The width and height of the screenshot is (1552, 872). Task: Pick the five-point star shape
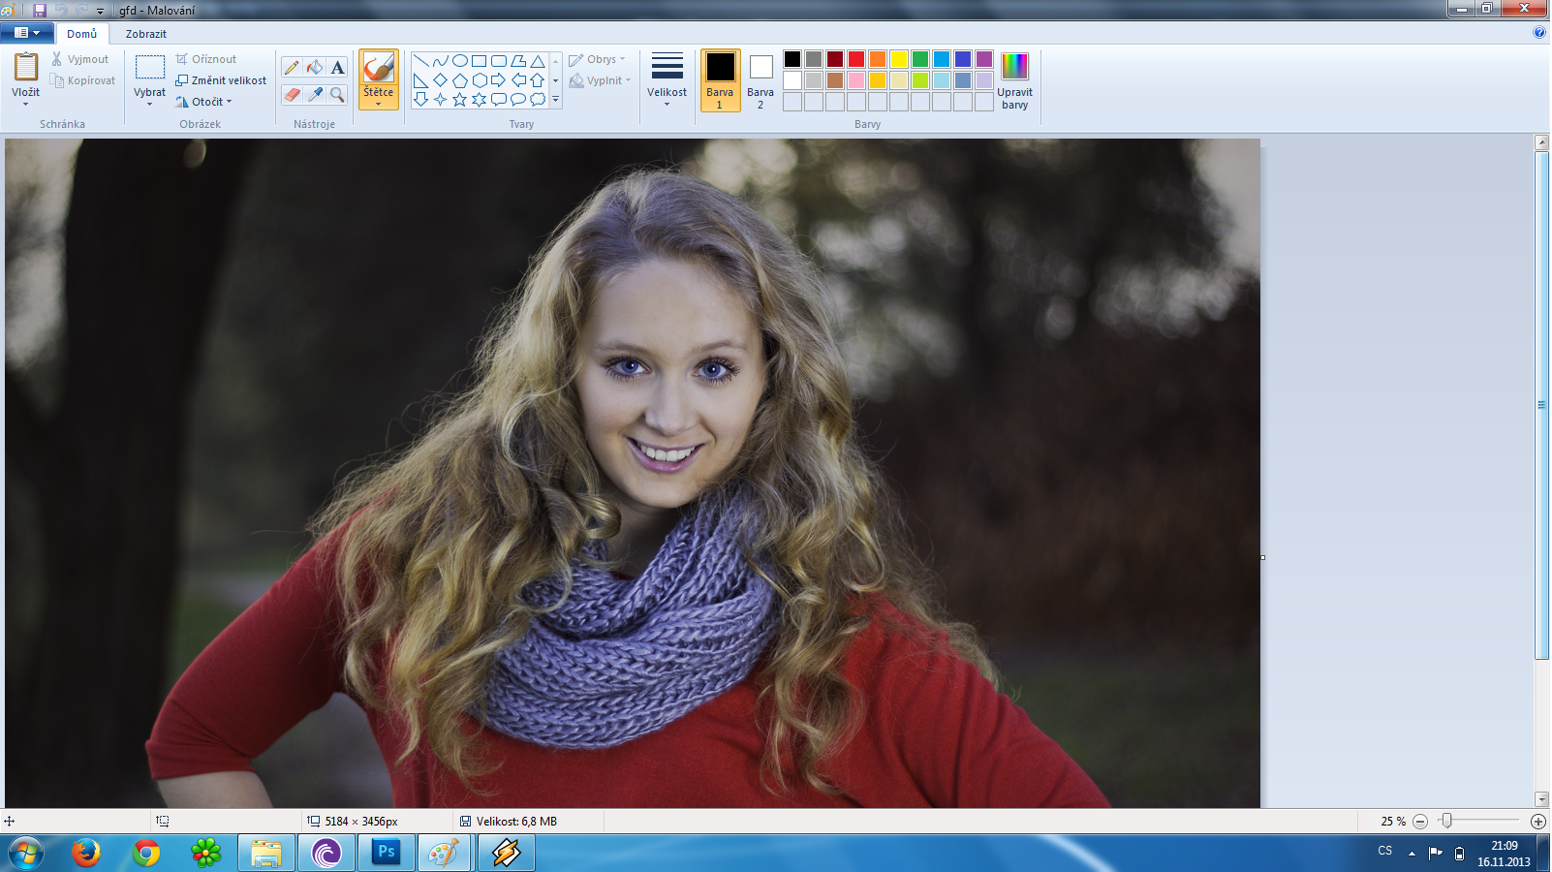point(459,100)
